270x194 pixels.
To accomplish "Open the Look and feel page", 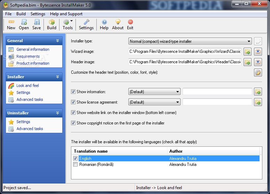I will (27, 86).
